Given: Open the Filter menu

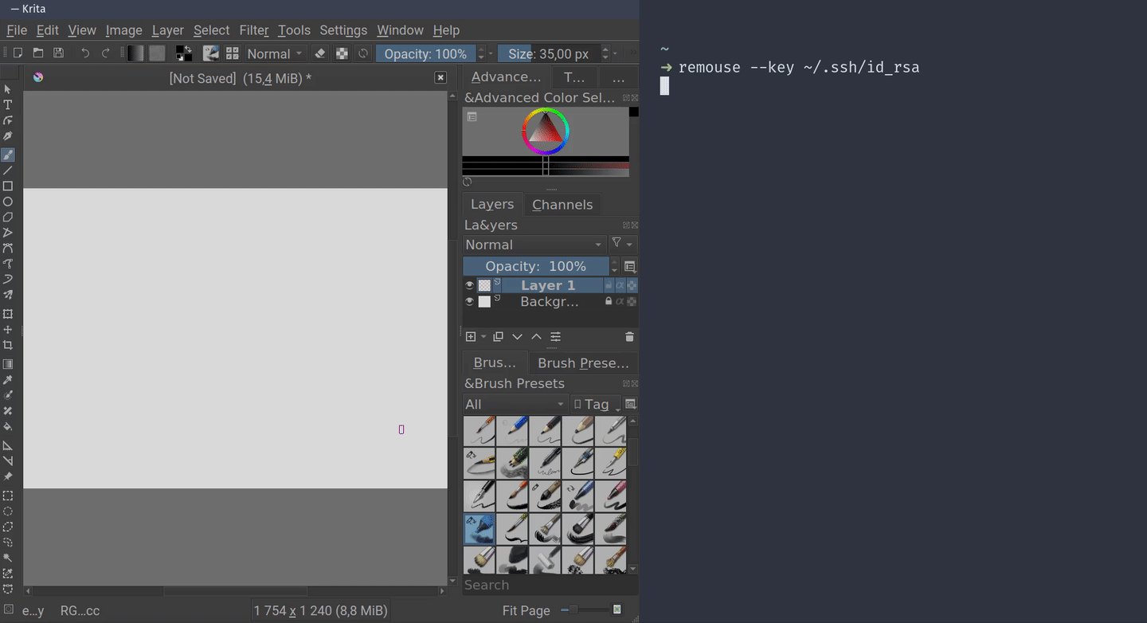Looking at the screenshot, I should 254,30.
